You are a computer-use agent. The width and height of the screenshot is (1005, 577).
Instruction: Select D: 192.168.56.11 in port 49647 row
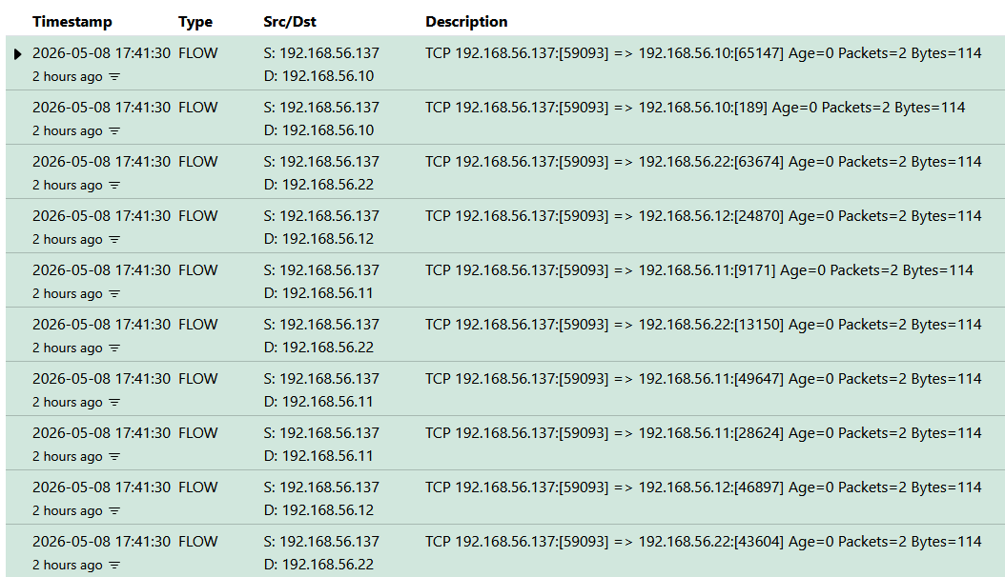point(318,403)
